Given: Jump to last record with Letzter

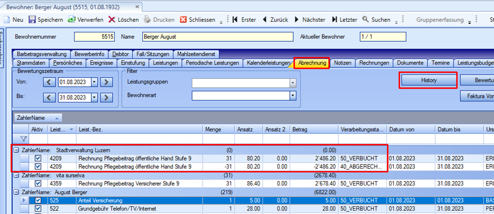Looking at the screenshot, I should [344, 19].
